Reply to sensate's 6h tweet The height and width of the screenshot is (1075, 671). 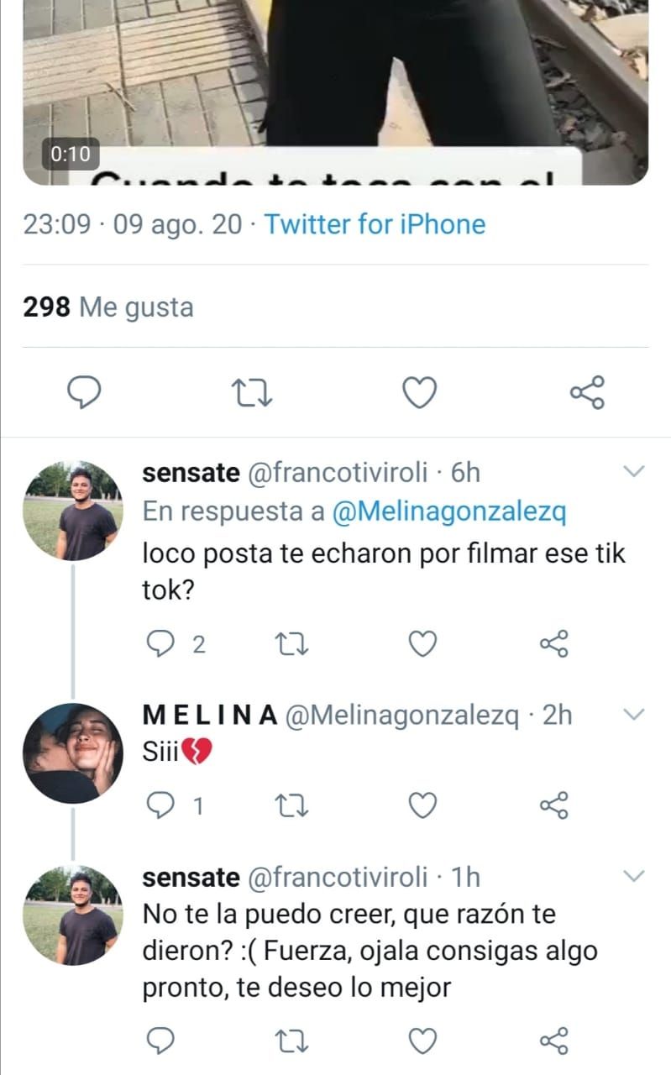pos(160,644)
